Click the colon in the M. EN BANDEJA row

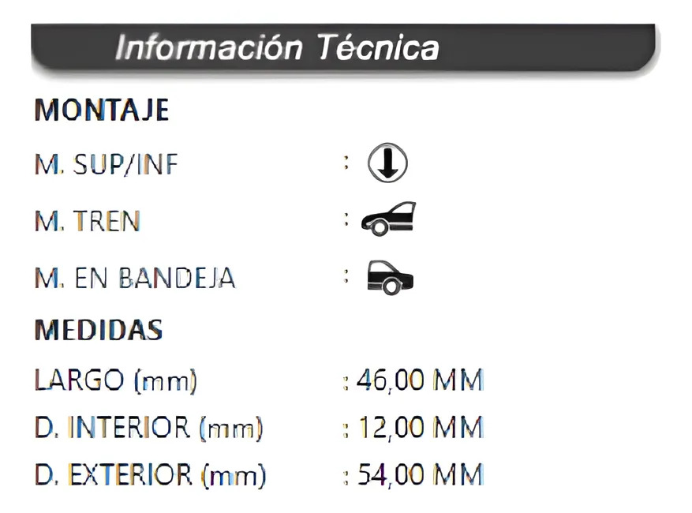pos(346,276)
